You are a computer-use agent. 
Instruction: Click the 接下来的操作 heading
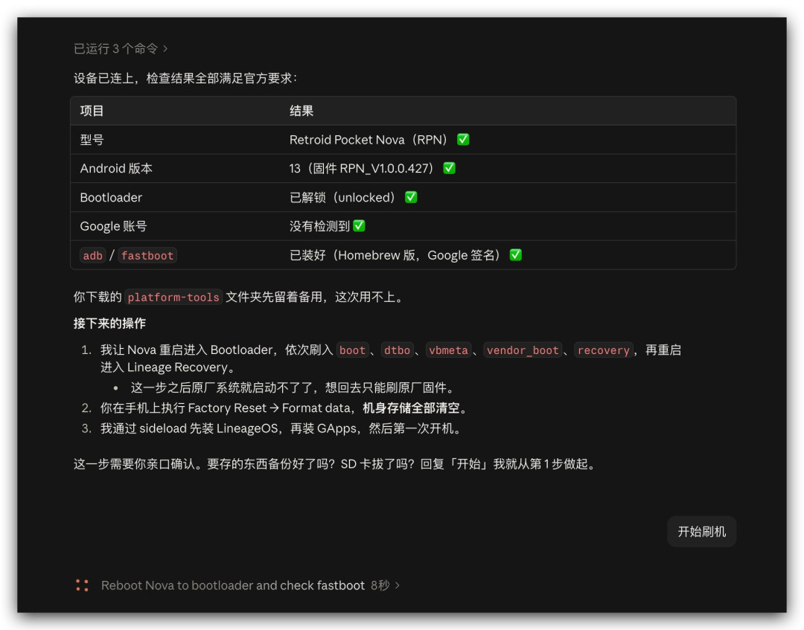pos(109,324)
